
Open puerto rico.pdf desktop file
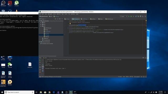pos(10,74)
